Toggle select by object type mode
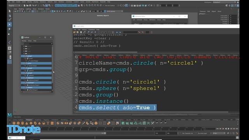Viewport: 249px width, 140px height. 47,5
